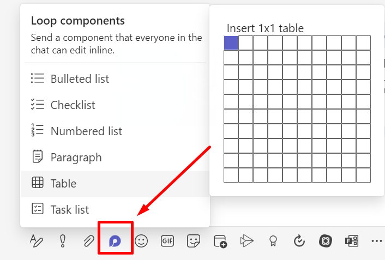
Task: Click the Loop components icon
Action: pyautogui.click(x=115, y=240)
